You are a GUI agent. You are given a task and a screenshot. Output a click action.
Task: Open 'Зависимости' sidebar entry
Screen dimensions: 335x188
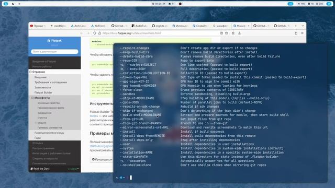pos(43,87)
